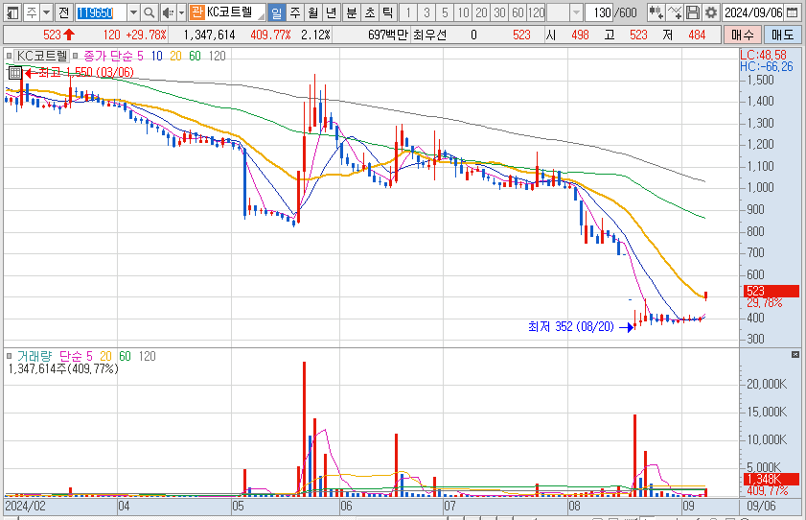Screen dimensions: 806x520
Task: Click the price panel collapse square marker
Action: point(9,56)
